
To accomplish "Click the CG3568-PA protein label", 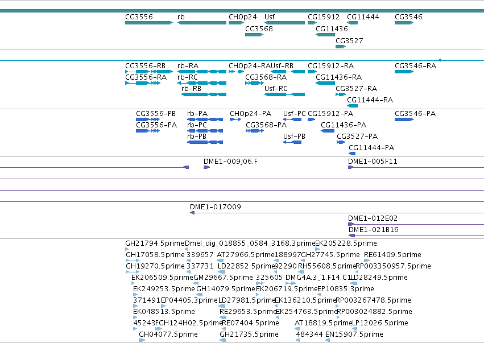I will 266,125.
